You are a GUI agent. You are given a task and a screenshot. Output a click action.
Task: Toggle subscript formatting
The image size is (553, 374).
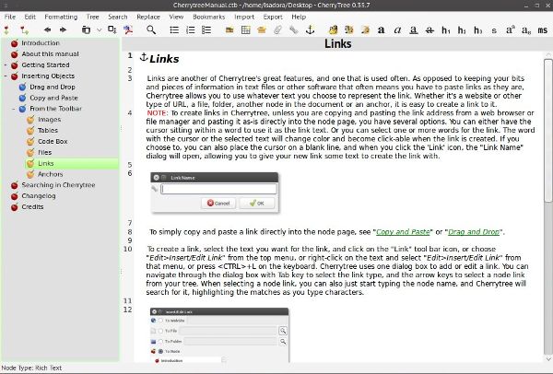click(526, 30)
